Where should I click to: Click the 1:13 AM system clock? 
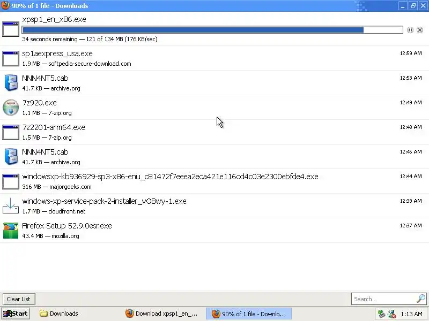[x=411, y=314]
